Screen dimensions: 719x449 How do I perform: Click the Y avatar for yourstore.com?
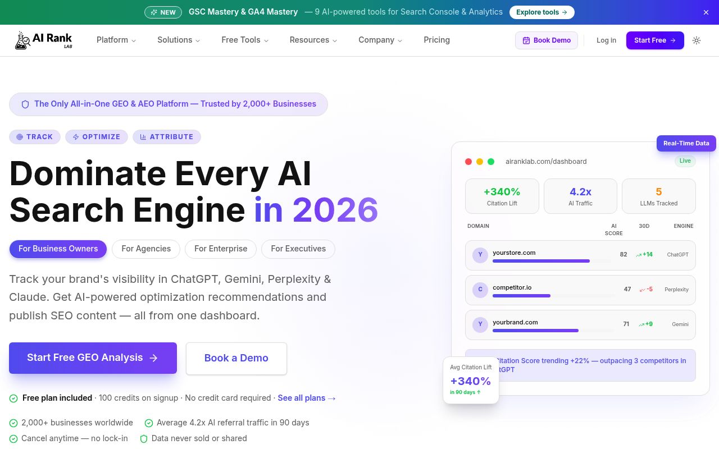click(480, 255)
